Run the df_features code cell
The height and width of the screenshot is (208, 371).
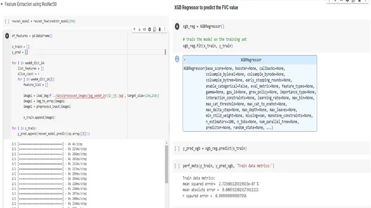(x=7, y=36)
